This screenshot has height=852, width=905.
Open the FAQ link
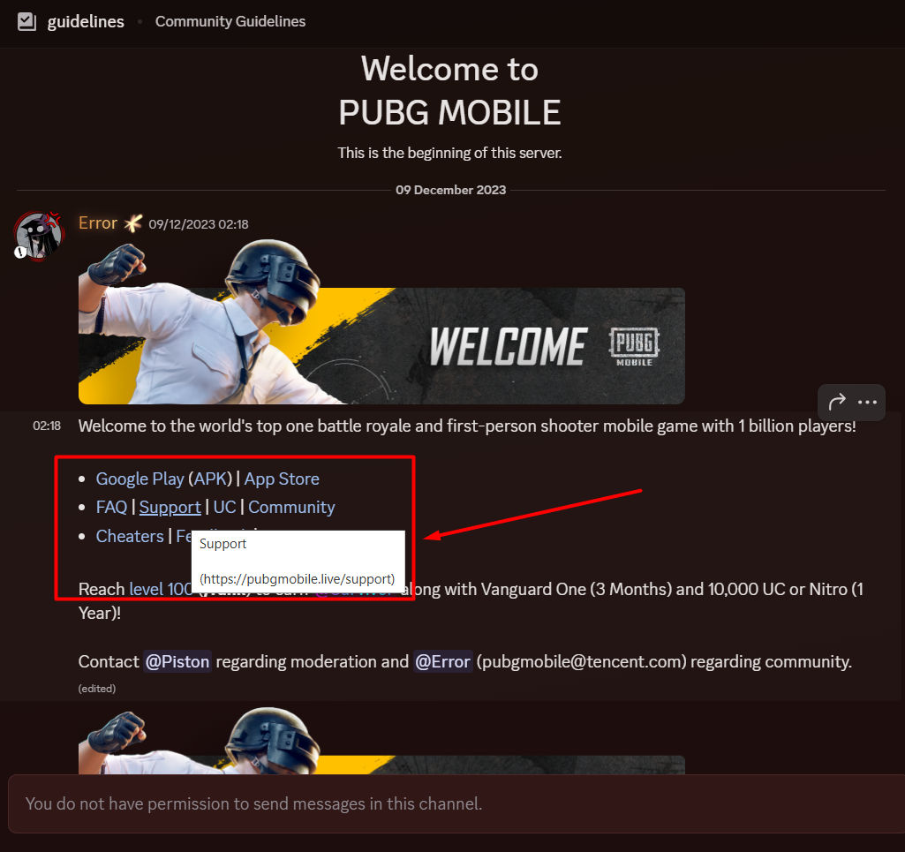111,507
